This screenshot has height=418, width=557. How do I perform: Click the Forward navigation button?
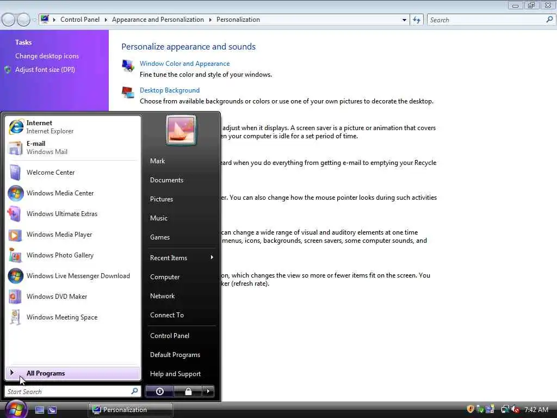[24, 20]
